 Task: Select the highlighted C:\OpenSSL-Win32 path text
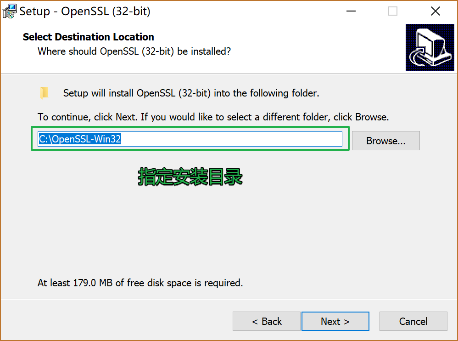click(80, 139)
